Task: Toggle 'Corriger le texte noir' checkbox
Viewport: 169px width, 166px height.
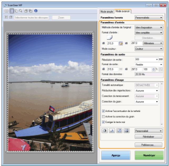Action: (103, 122)
